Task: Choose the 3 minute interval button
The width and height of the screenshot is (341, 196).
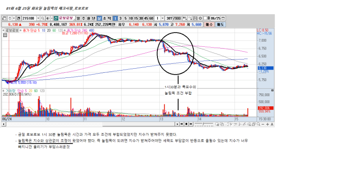Action: click(x=120, y=18)
